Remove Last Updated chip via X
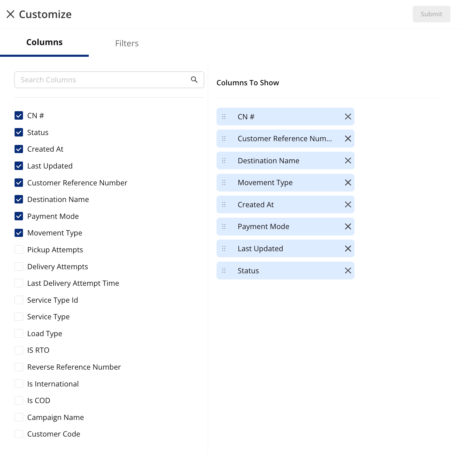 point(348,249)
